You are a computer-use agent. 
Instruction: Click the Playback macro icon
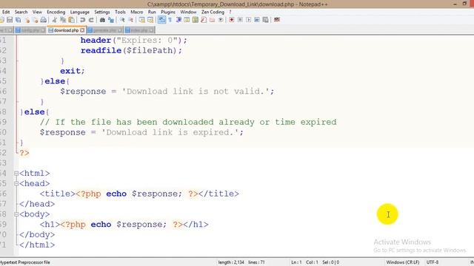click(x=249, y=20)
